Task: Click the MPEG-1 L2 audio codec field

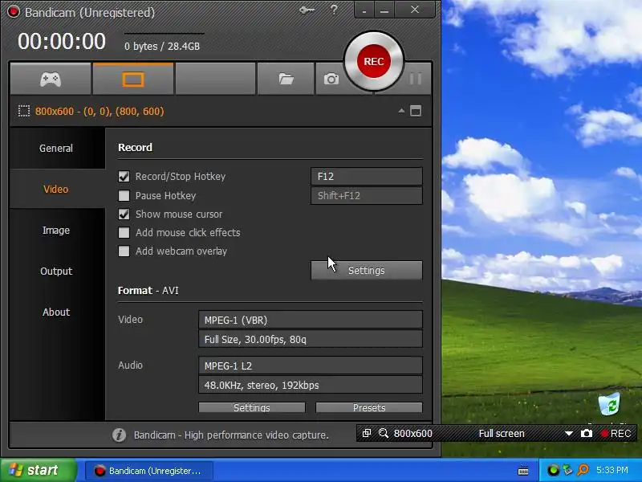Action: (311, 366)
